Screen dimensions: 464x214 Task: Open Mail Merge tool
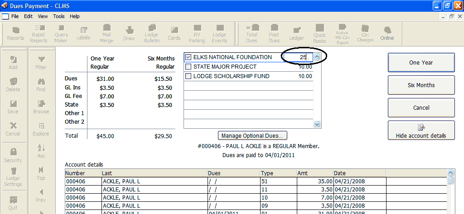[106, 33]
